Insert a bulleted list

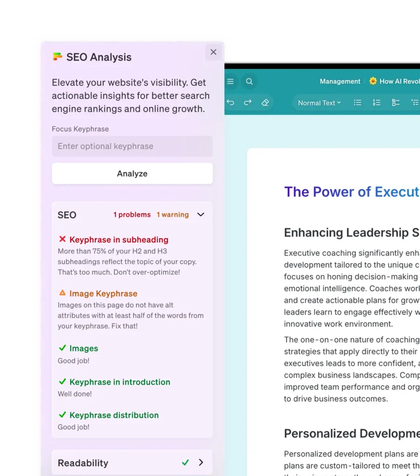tap(357, 103)
